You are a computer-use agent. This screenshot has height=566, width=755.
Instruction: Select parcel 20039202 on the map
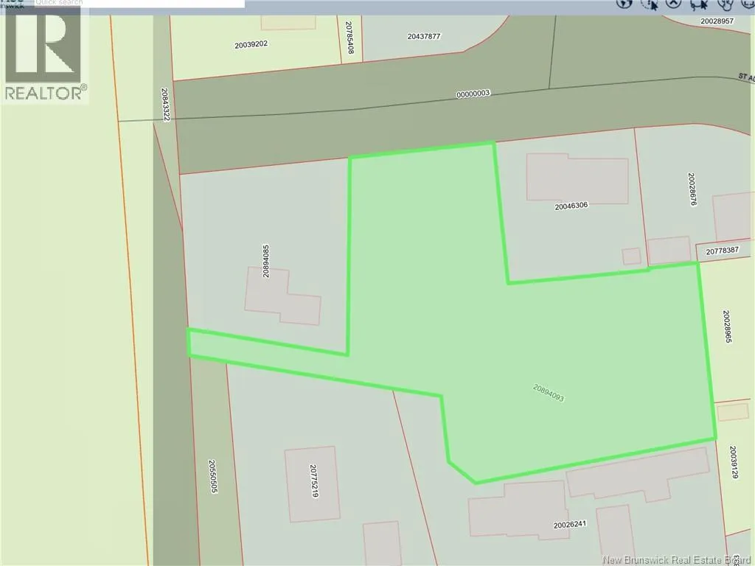click(251, 44)
